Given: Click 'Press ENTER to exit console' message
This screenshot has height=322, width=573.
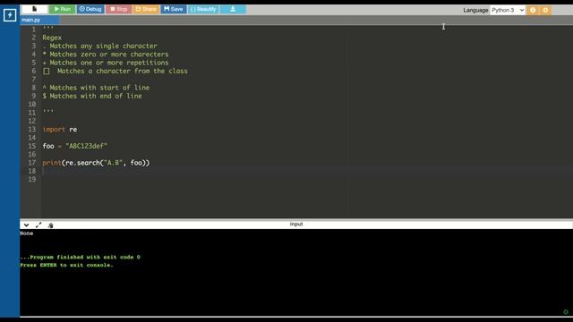Looking at the screenshot, I should pos(66,265).
